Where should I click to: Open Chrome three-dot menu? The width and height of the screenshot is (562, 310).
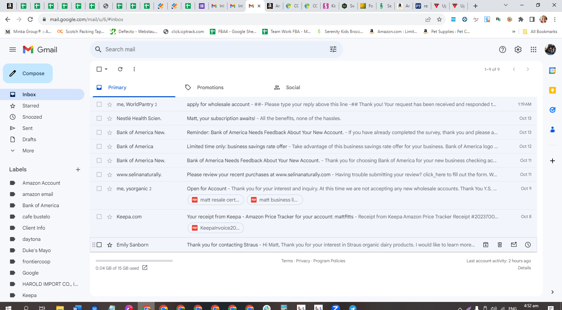click(x=555, y=19)
